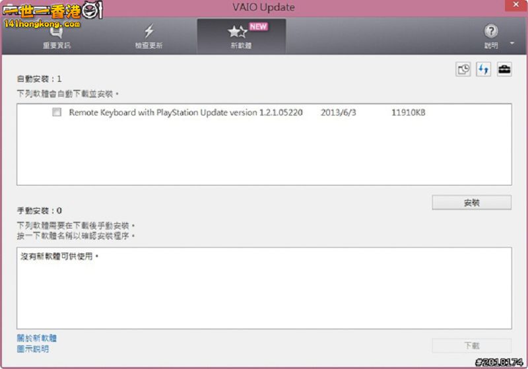This screenshot has height=369, width=528.
Task: Open the 關於新軟體 link
Action: [37, 338]
